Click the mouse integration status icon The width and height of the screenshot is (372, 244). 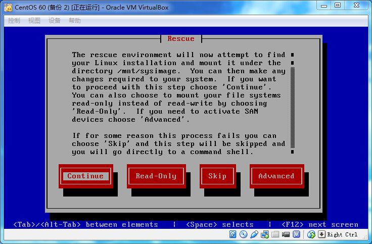[x=311, y=234]
